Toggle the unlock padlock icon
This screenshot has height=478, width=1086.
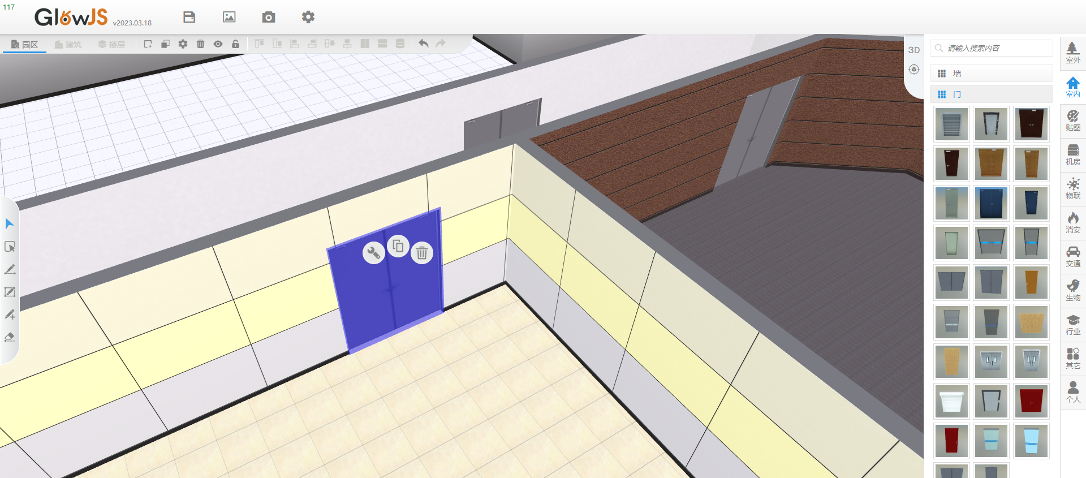point(235,44)
